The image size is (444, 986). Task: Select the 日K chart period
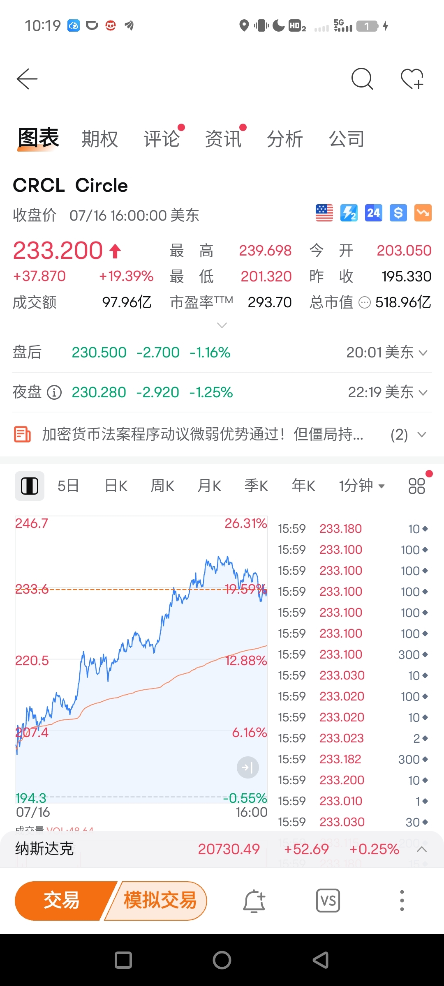pyautogui.click(x=116, y=486)
